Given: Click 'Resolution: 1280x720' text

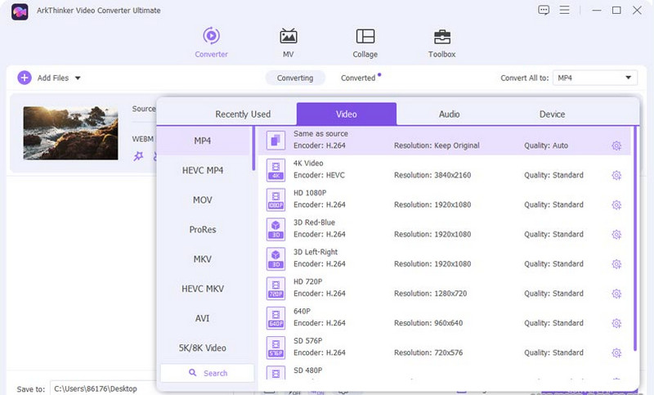Looking at the screenshot, I should click(x=430, y=294).
